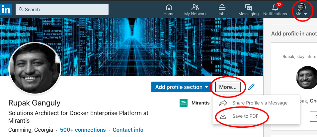Click the Solutions Architect headline text
Screen dimensions: 317x137
(x=78, y=117)
